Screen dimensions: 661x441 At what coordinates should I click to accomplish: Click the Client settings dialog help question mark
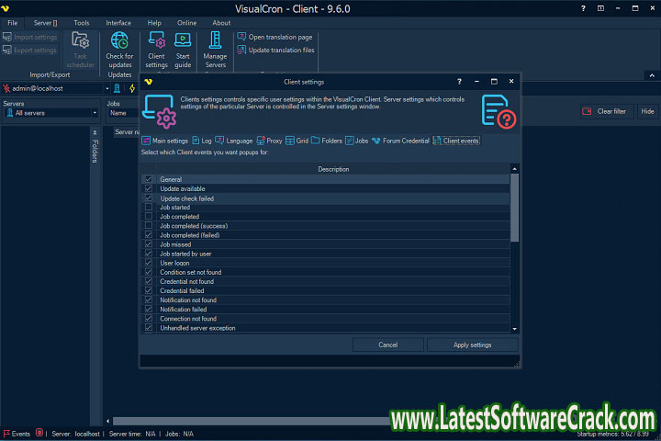(459, 82)
